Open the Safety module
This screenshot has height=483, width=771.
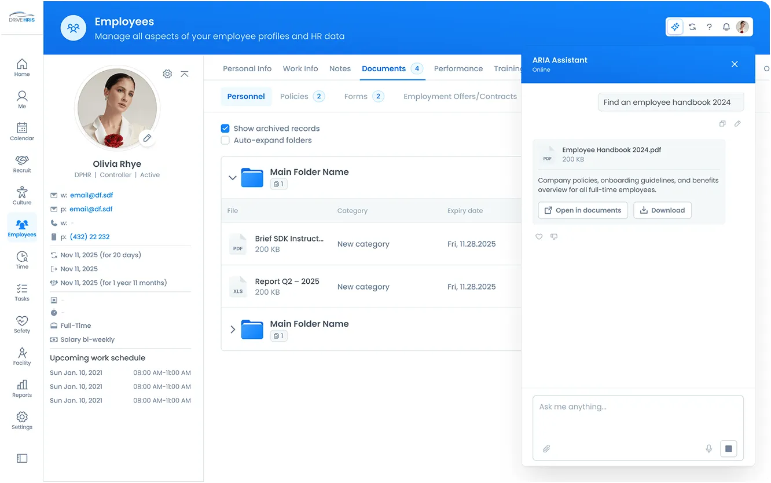click(x=22, y=324)
